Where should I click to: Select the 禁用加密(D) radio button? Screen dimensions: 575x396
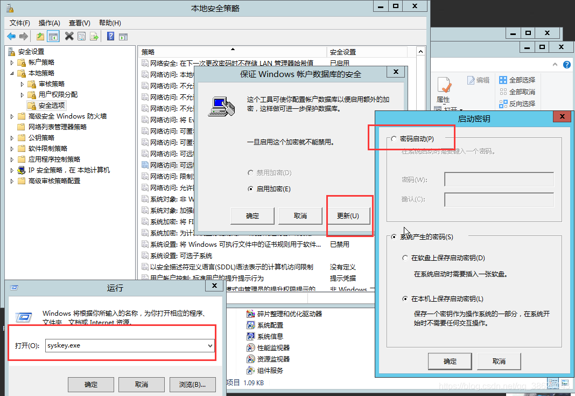tap(250, 172)
